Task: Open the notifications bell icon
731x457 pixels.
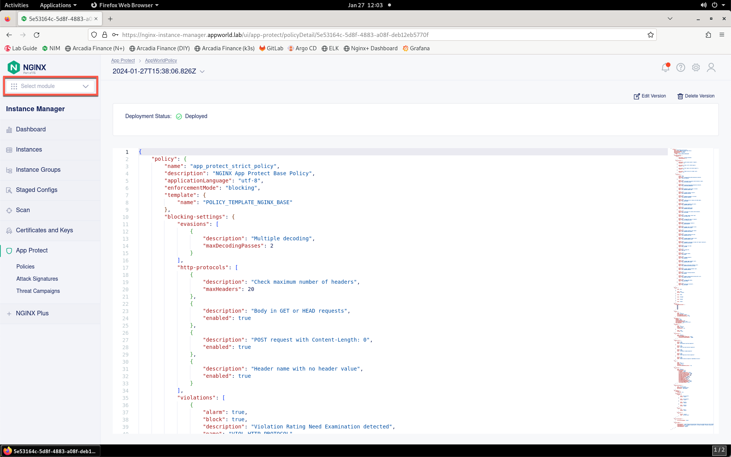Action: point(665,67)
